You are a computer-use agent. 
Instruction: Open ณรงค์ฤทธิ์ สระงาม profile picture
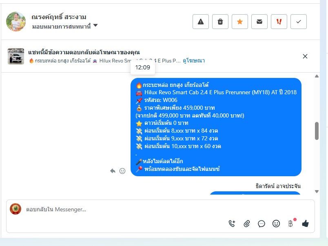16,22
